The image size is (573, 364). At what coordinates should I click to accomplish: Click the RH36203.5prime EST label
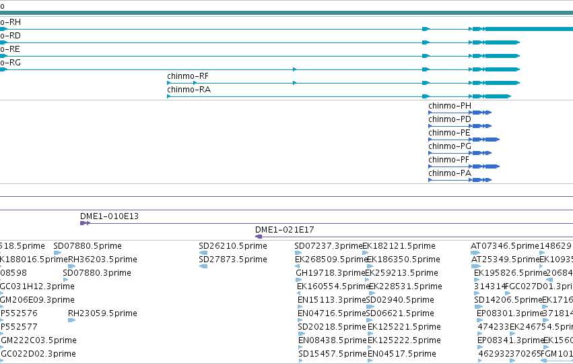pyautogui.click(x=103, y=260)
